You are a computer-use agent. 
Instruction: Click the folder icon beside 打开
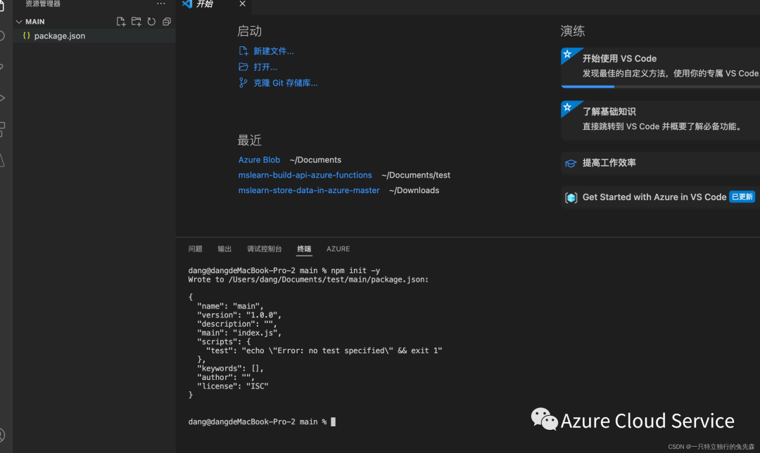pyautogui.click(x=243, y=67)
